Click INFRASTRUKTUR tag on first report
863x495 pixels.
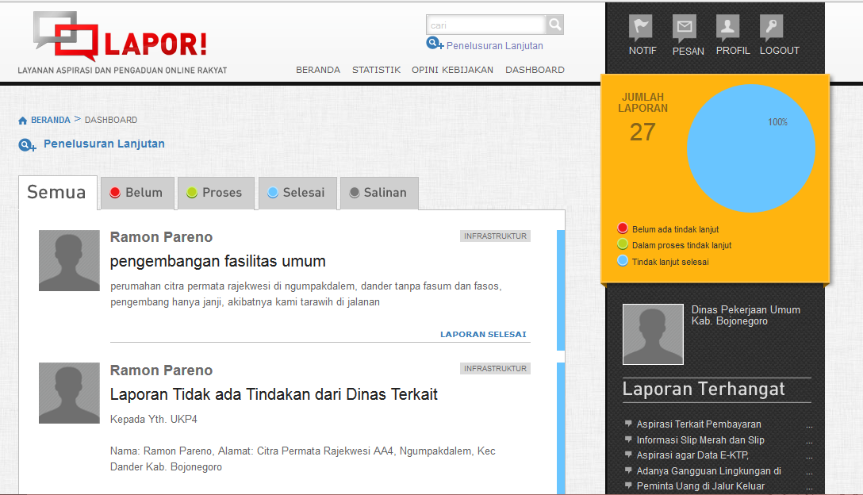tap(495, 236)
